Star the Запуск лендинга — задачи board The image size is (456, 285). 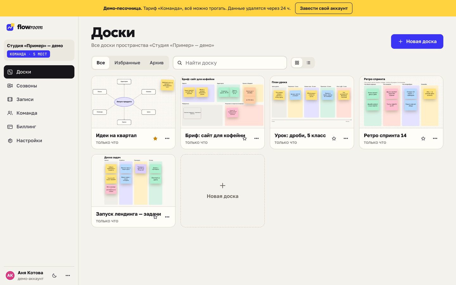[x=155, y=217]
